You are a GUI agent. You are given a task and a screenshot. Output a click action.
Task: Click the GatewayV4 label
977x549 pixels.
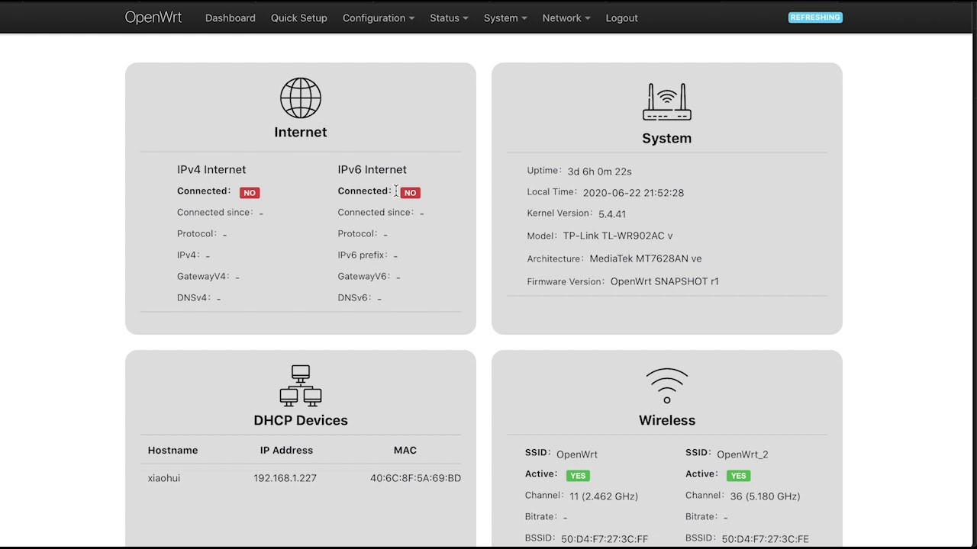pos(204,276)
